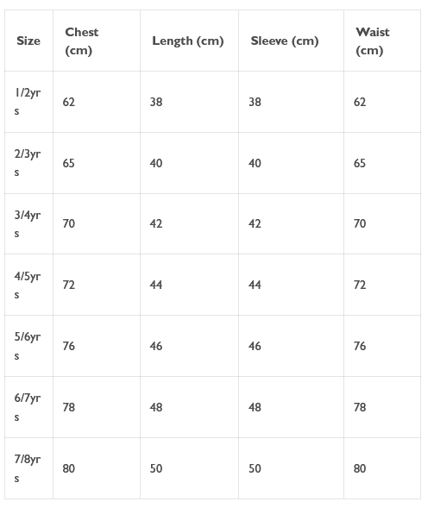
Task: Click the Sleeve (cm) column header
Action: [285, 41]
